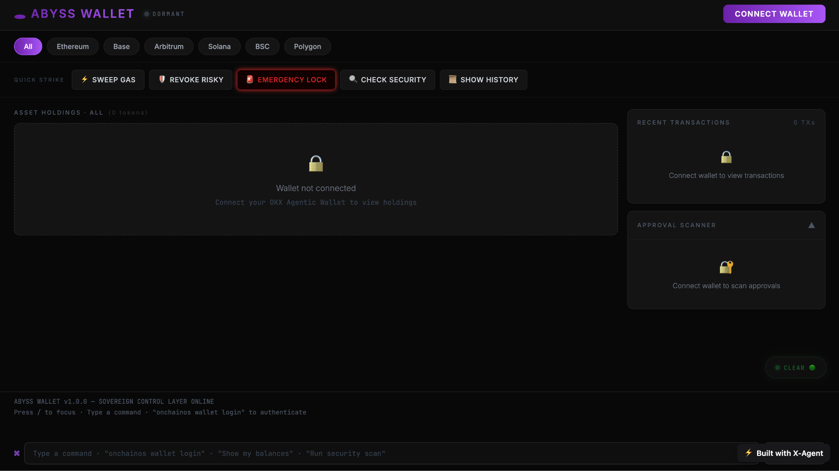Viewport: 839px width, 471px height.
Task: Click the padlock icon in Recent Transactions panel
Action: [x=726, y=157]
